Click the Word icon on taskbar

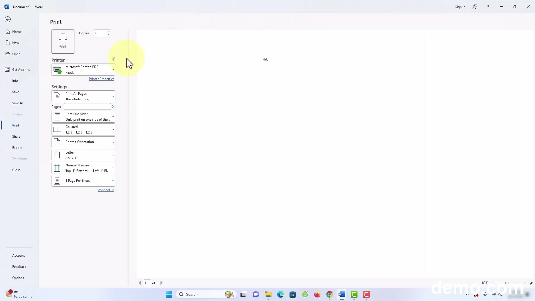[x=342, y=295]
